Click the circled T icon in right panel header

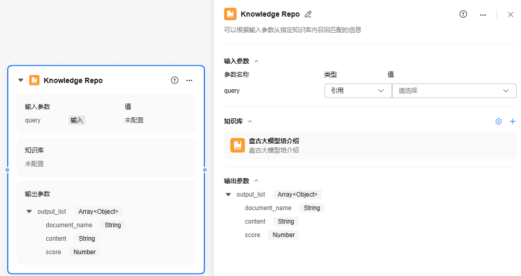[463, 15]
